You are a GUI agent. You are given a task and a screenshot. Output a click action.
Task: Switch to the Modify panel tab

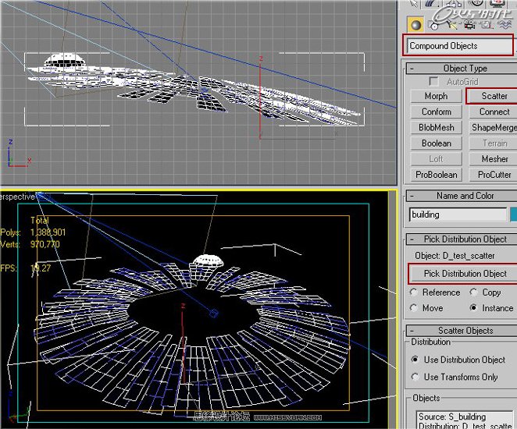click(x=432, y=3)
